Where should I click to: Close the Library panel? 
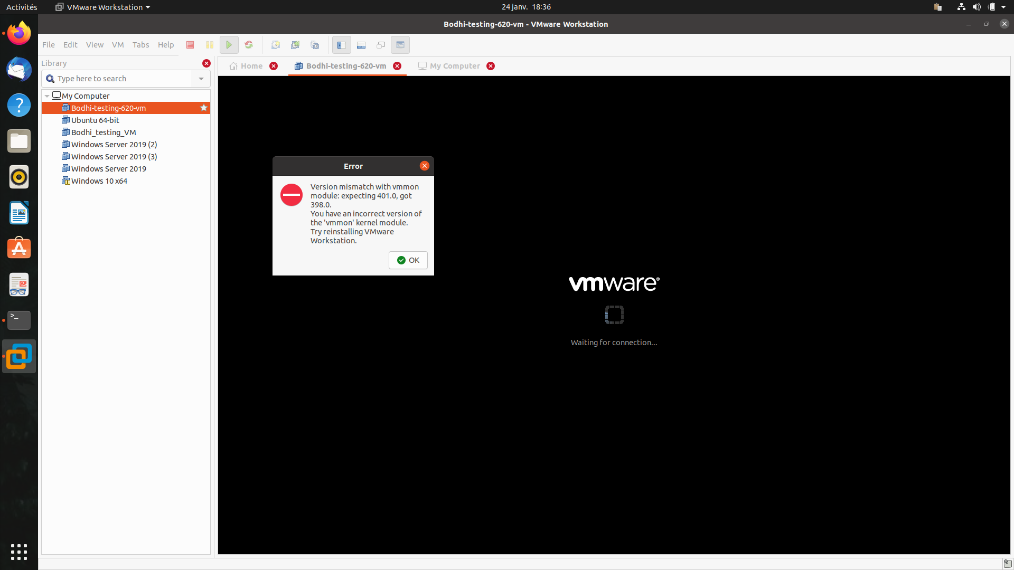coord(206,63)
